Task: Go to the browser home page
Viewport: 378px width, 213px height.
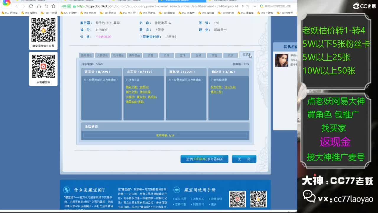Action: click(39, 6)
